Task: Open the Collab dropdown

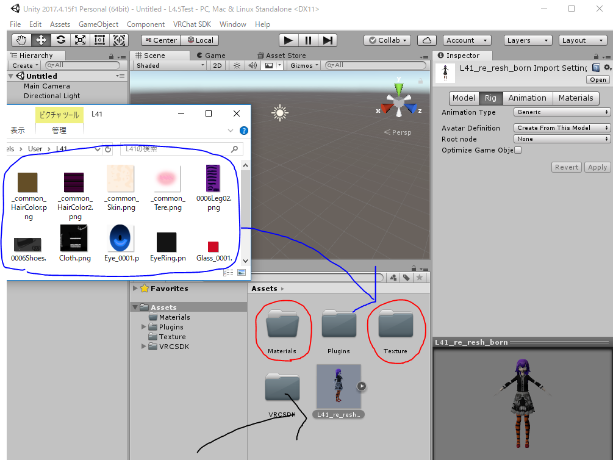Action: tap(387, 40)
